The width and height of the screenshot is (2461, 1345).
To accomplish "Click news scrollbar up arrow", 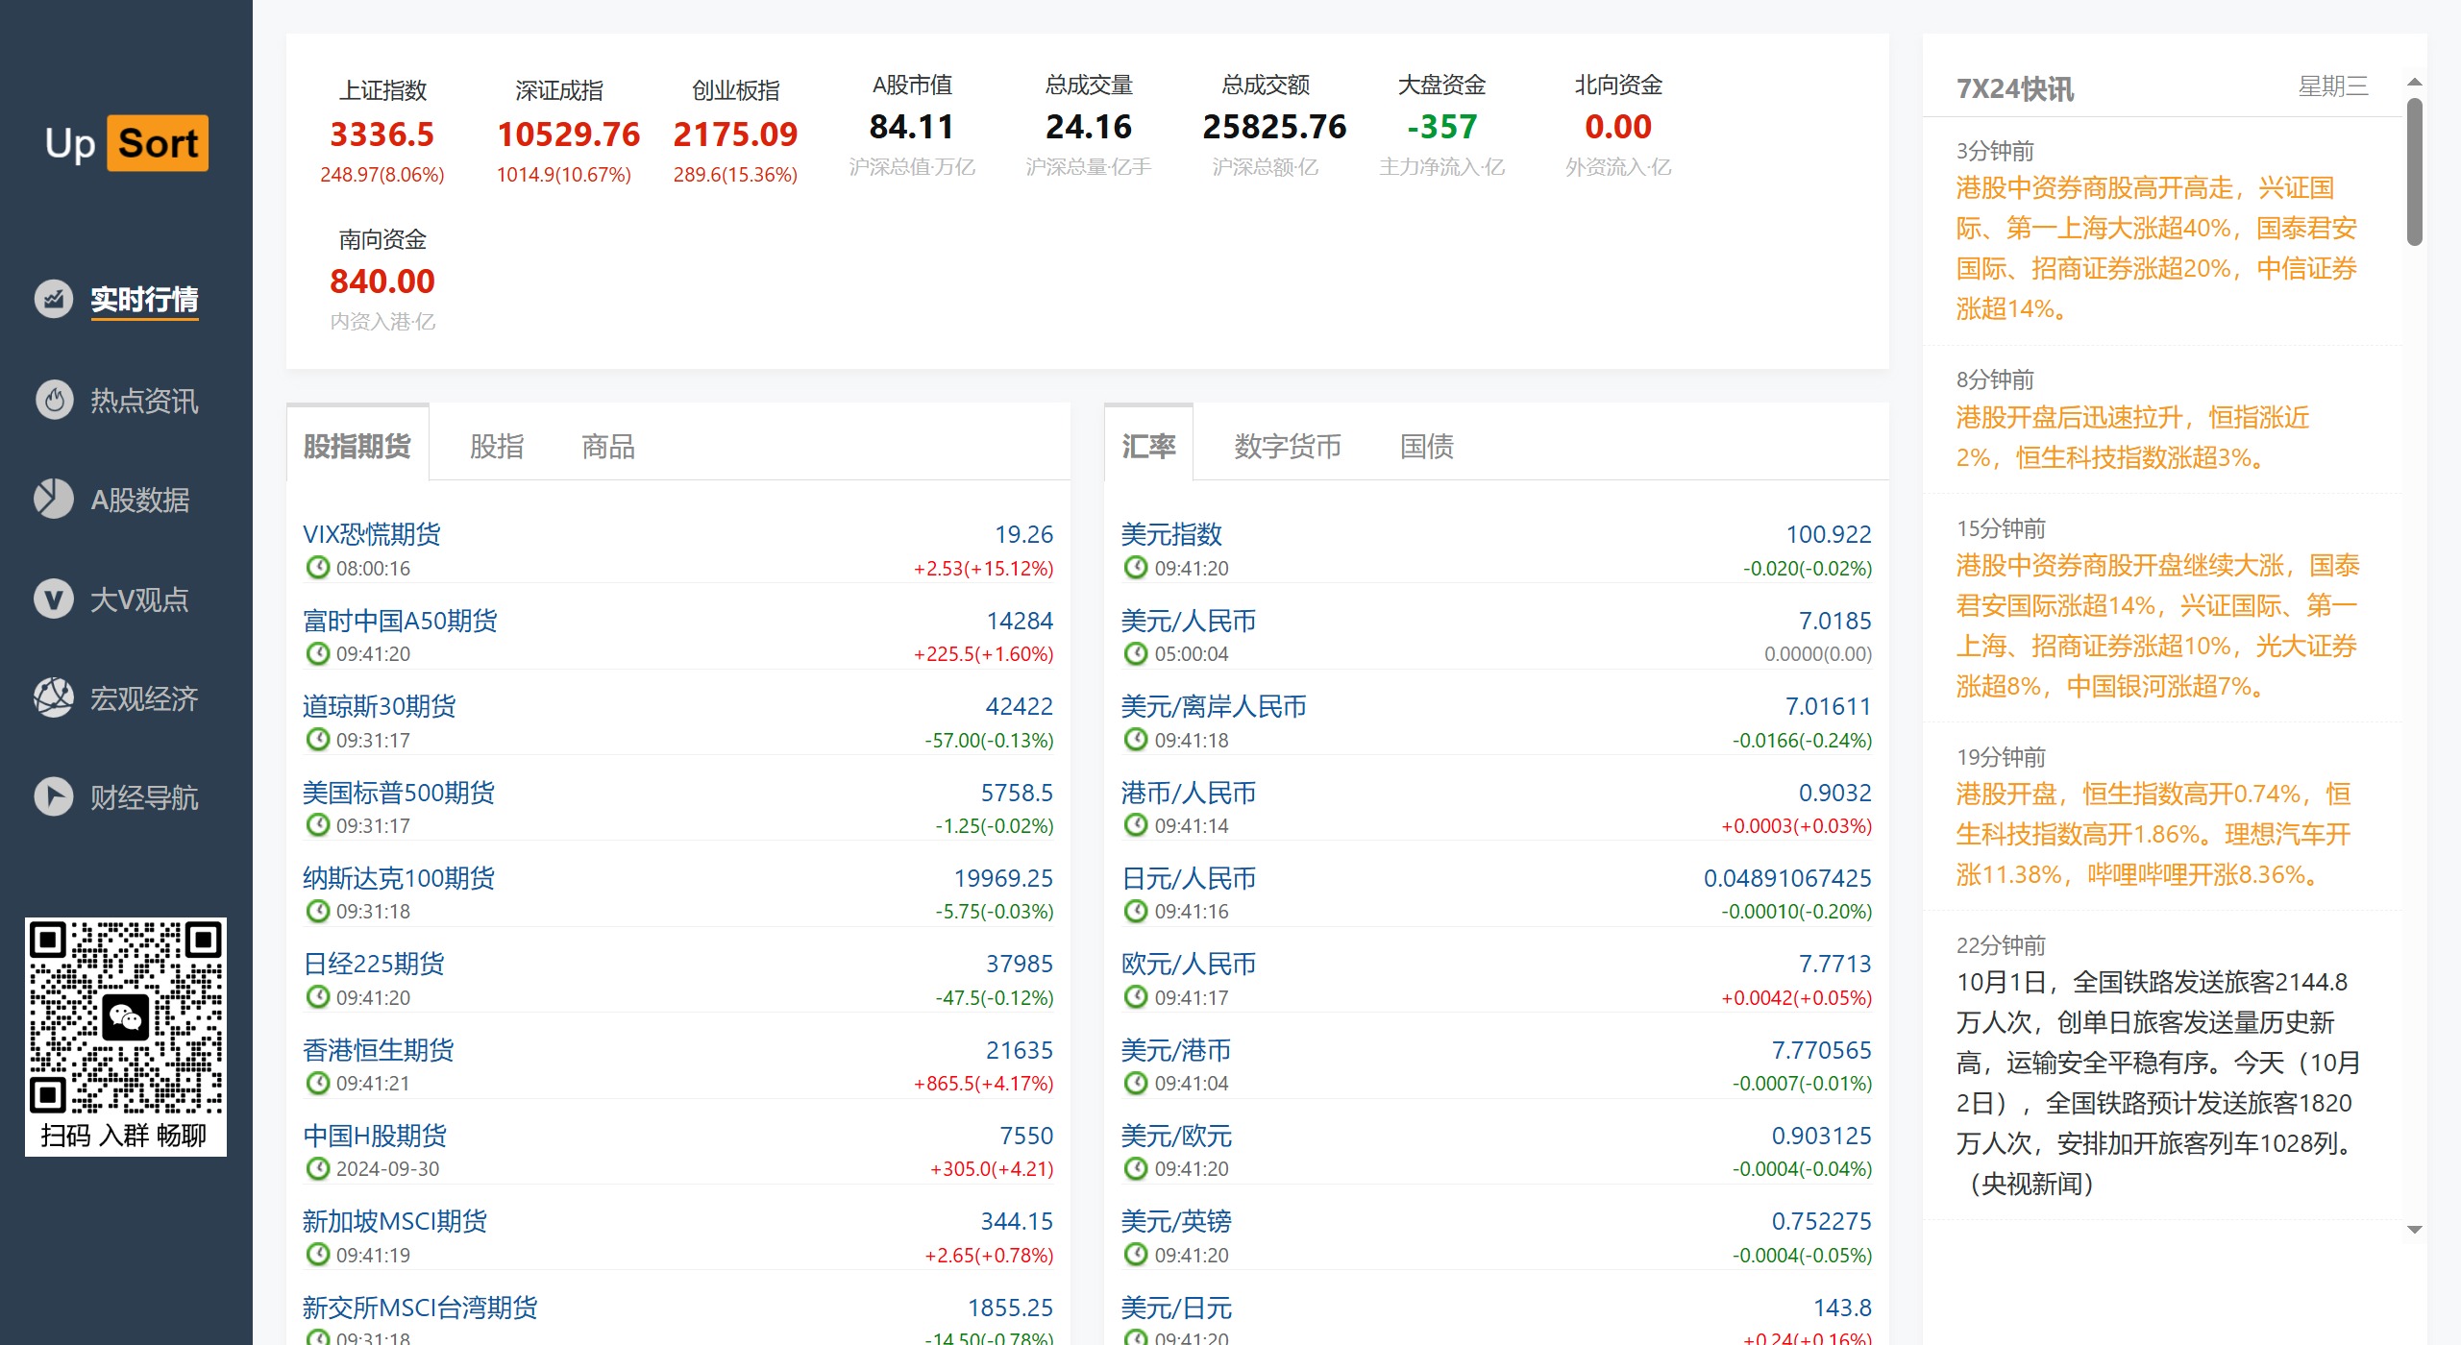I will coord(2415,83).
